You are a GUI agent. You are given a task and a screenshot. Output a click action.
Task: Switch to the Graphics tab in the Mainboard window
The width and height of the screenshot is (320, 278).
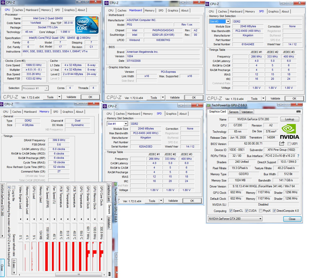pos(173,10)
